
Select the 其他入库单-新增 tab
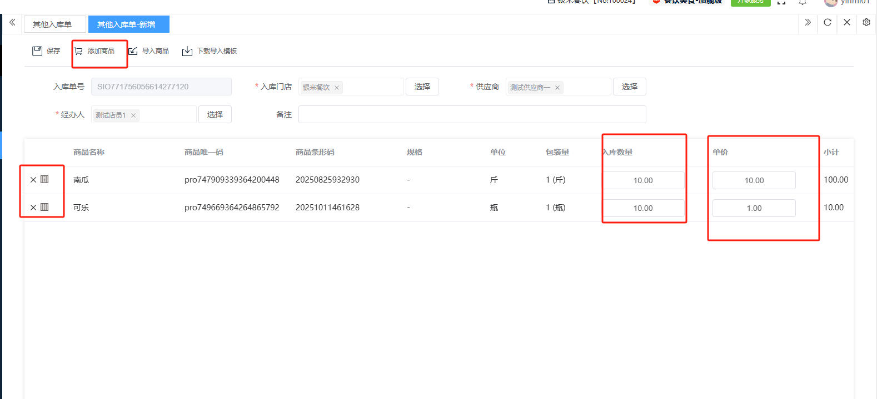click(x=127, y=24)
